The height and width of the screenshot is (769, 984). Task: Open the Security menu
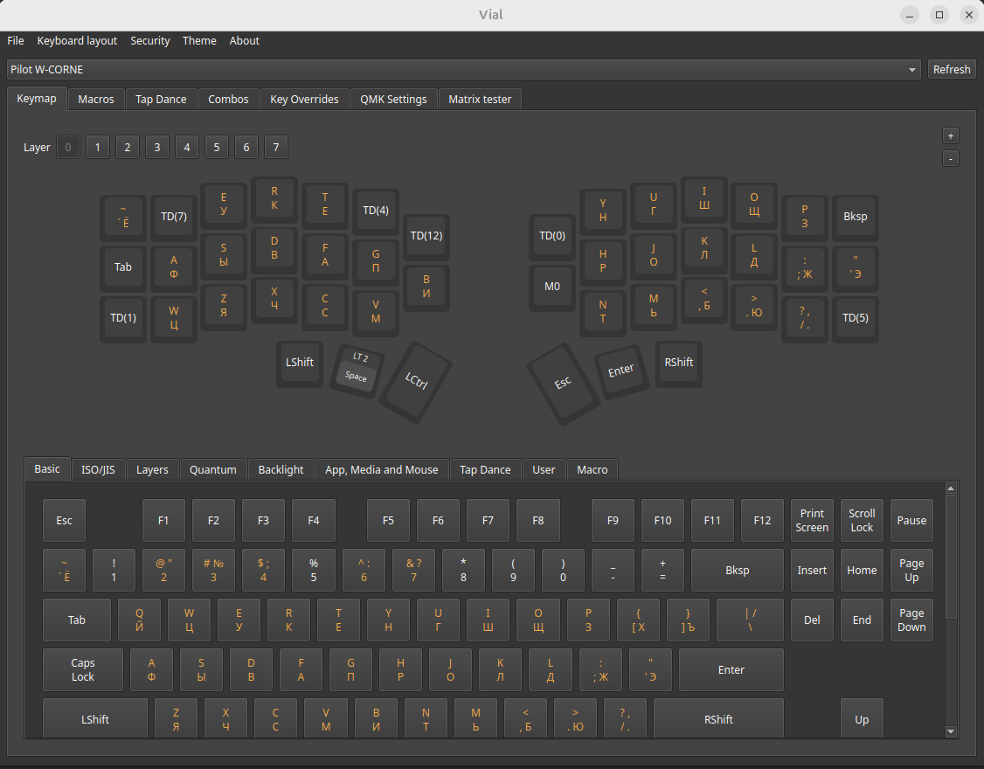(x=150, y=41)
